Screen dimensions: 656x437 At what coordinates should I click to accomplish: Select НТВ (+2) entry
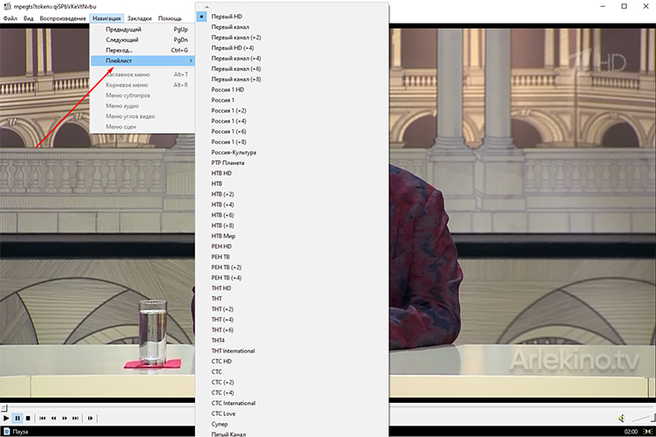pos(291,194)
